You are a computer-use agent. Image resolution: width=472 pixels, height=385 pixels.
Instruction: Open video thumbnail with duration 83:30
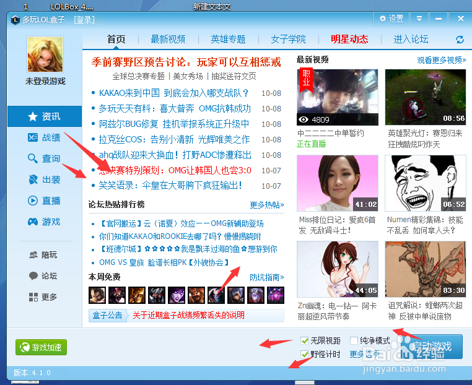pos(426,269)
